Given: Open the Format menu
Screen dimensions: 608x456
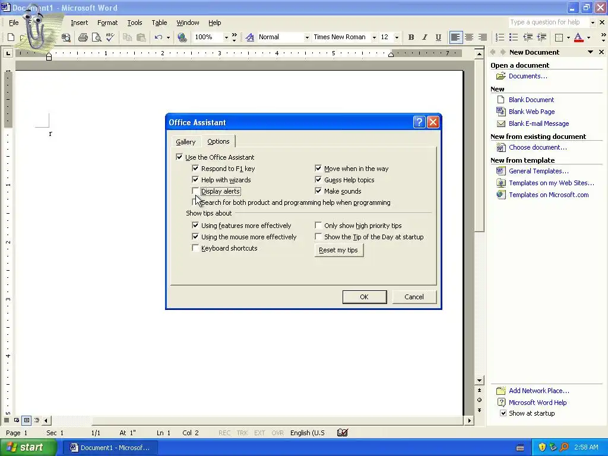Looking at the screenshot, I should 107,23.
